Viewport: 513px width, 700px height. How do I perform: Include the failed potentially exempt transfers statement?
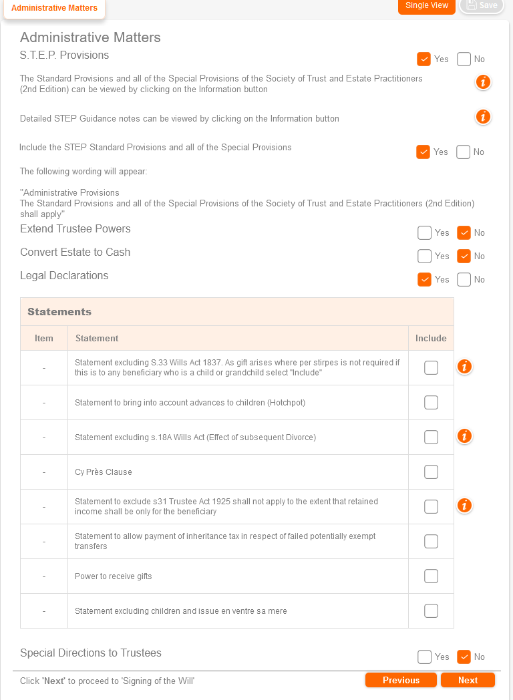(432, 541)
